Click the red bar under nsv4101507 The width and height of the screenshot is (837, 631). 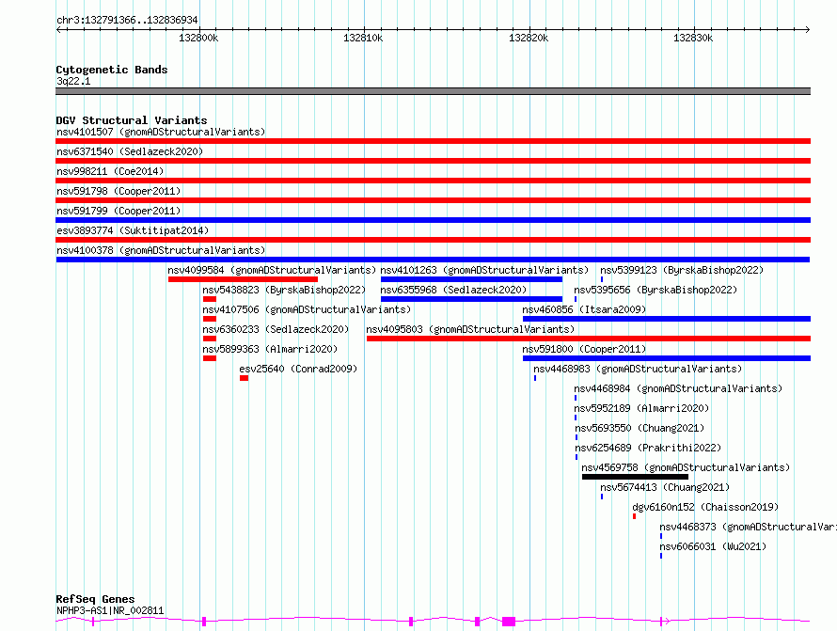pos(433,141)
